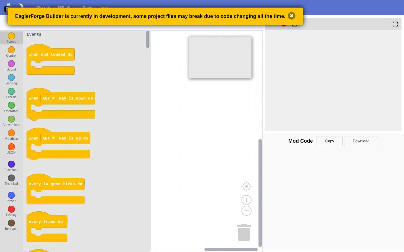Click the 'Events' flyout heading

tap(34, 34)
